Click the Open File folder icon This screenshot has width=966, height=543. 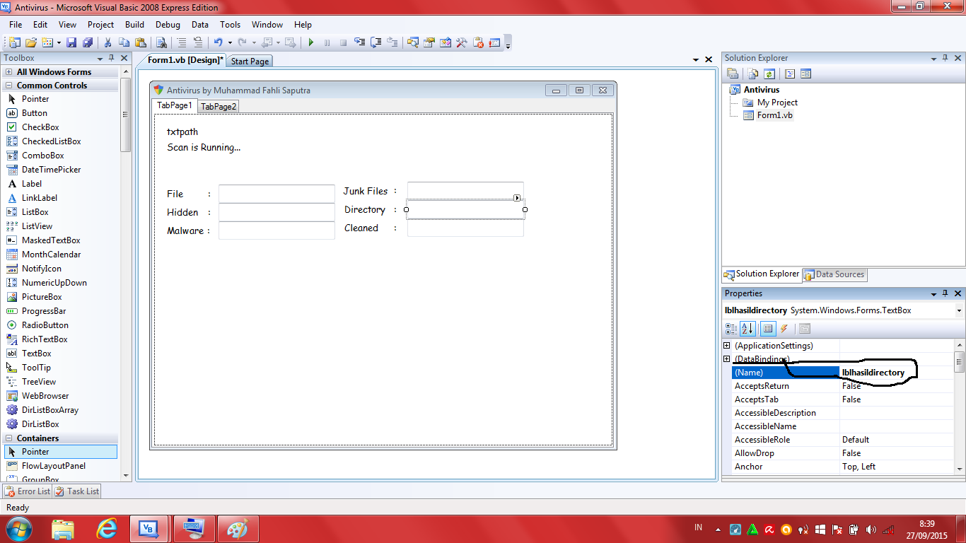[31, 42]
